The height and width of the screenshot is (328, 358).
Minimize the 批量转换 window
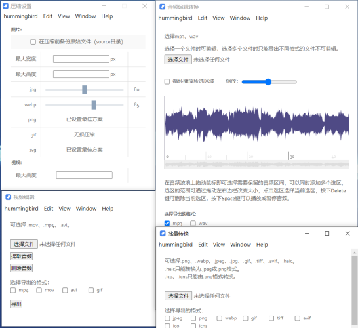[307, 234]
